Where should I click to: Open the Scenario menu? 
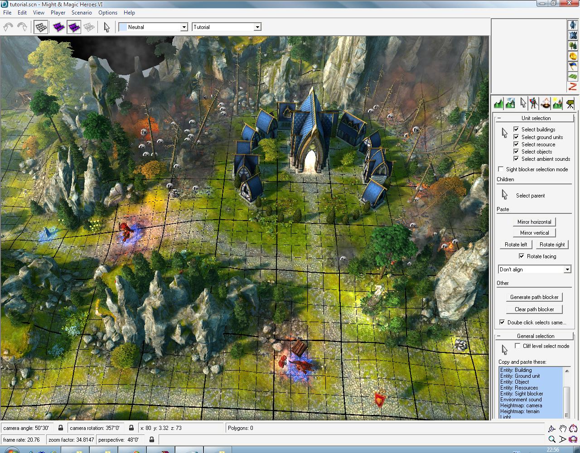(82, 13)
